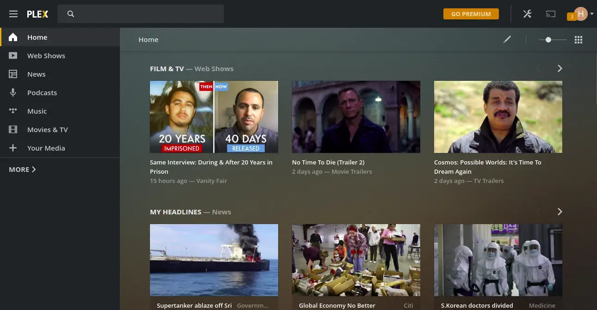The width and height of the screenshot is (597, 310).
Task: Click the search magnifier icon
Action: click(x=71, y=14)
